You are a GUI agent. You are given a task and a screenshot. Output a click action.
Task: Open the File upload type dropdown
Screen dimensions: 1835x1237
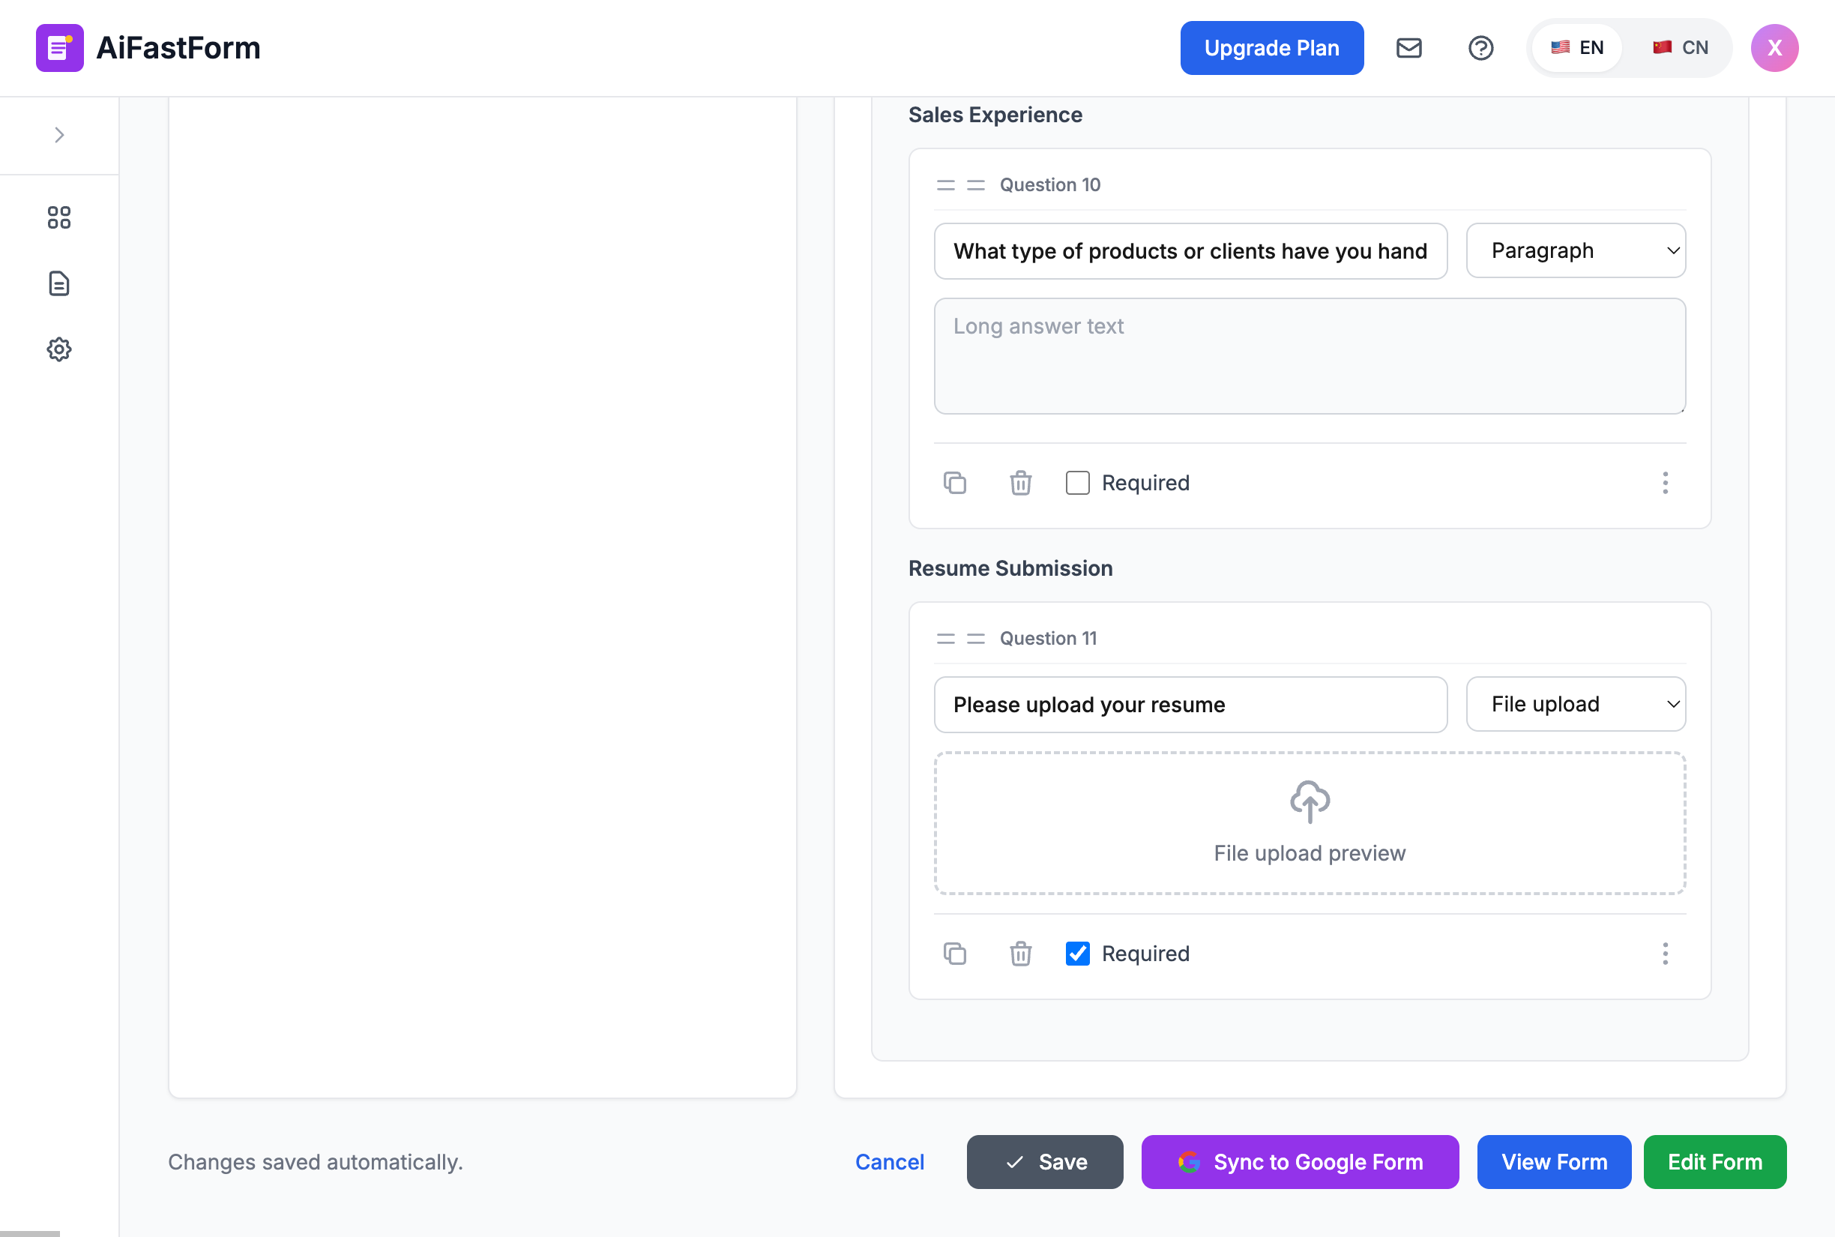[1575, 704]
